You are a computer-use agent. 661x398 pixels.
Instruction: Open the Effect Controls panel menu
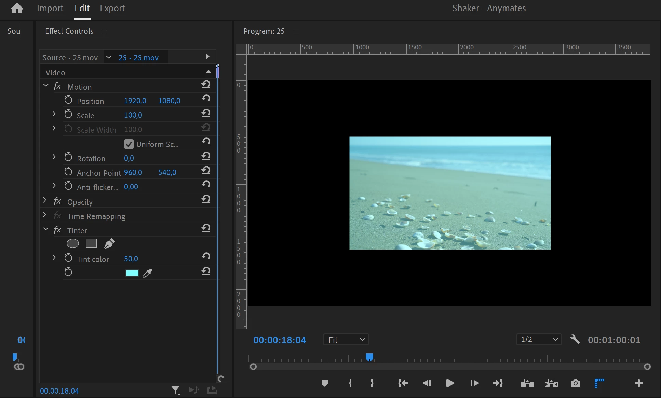[x=104, y=31]
